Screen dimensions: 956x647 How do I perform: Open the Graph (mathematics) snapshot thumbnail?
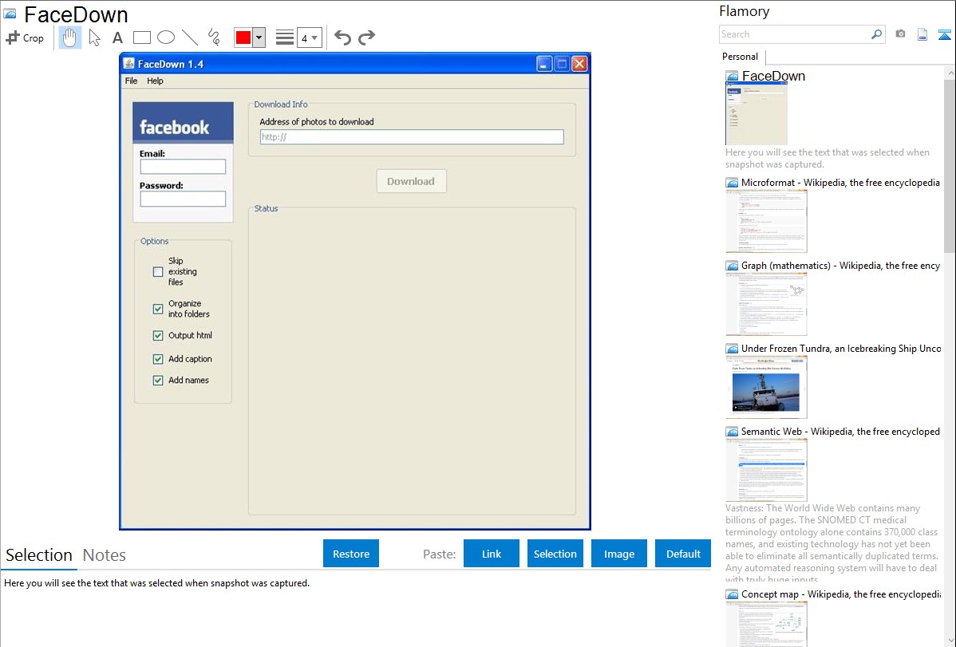(x=766, y=304)
